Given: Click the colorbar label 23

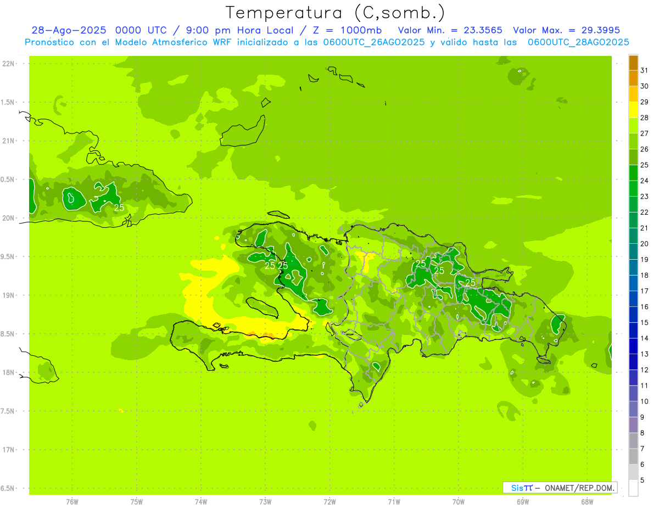Looking at the screenshot, I should click(x=645, y=197).
